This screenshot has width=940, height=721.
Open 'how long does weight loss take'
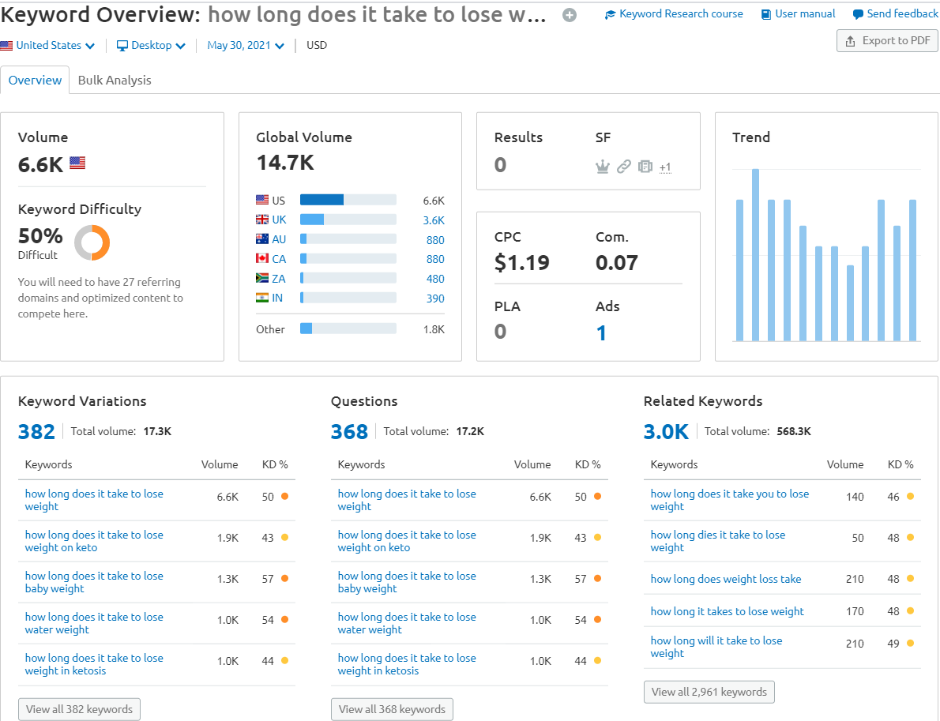tap(726, 579)
